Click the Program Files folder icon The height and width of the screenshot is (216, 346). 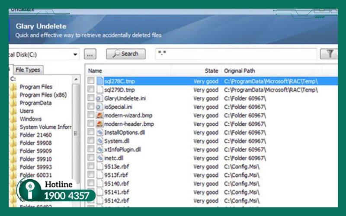tap(13, 87)
